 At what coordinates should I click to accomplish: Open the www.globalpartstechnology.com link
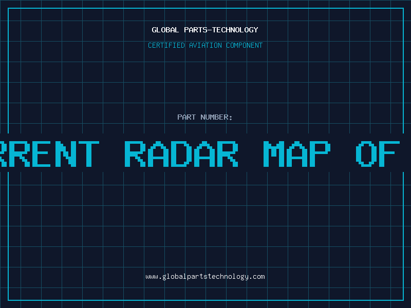click(205, 276)
